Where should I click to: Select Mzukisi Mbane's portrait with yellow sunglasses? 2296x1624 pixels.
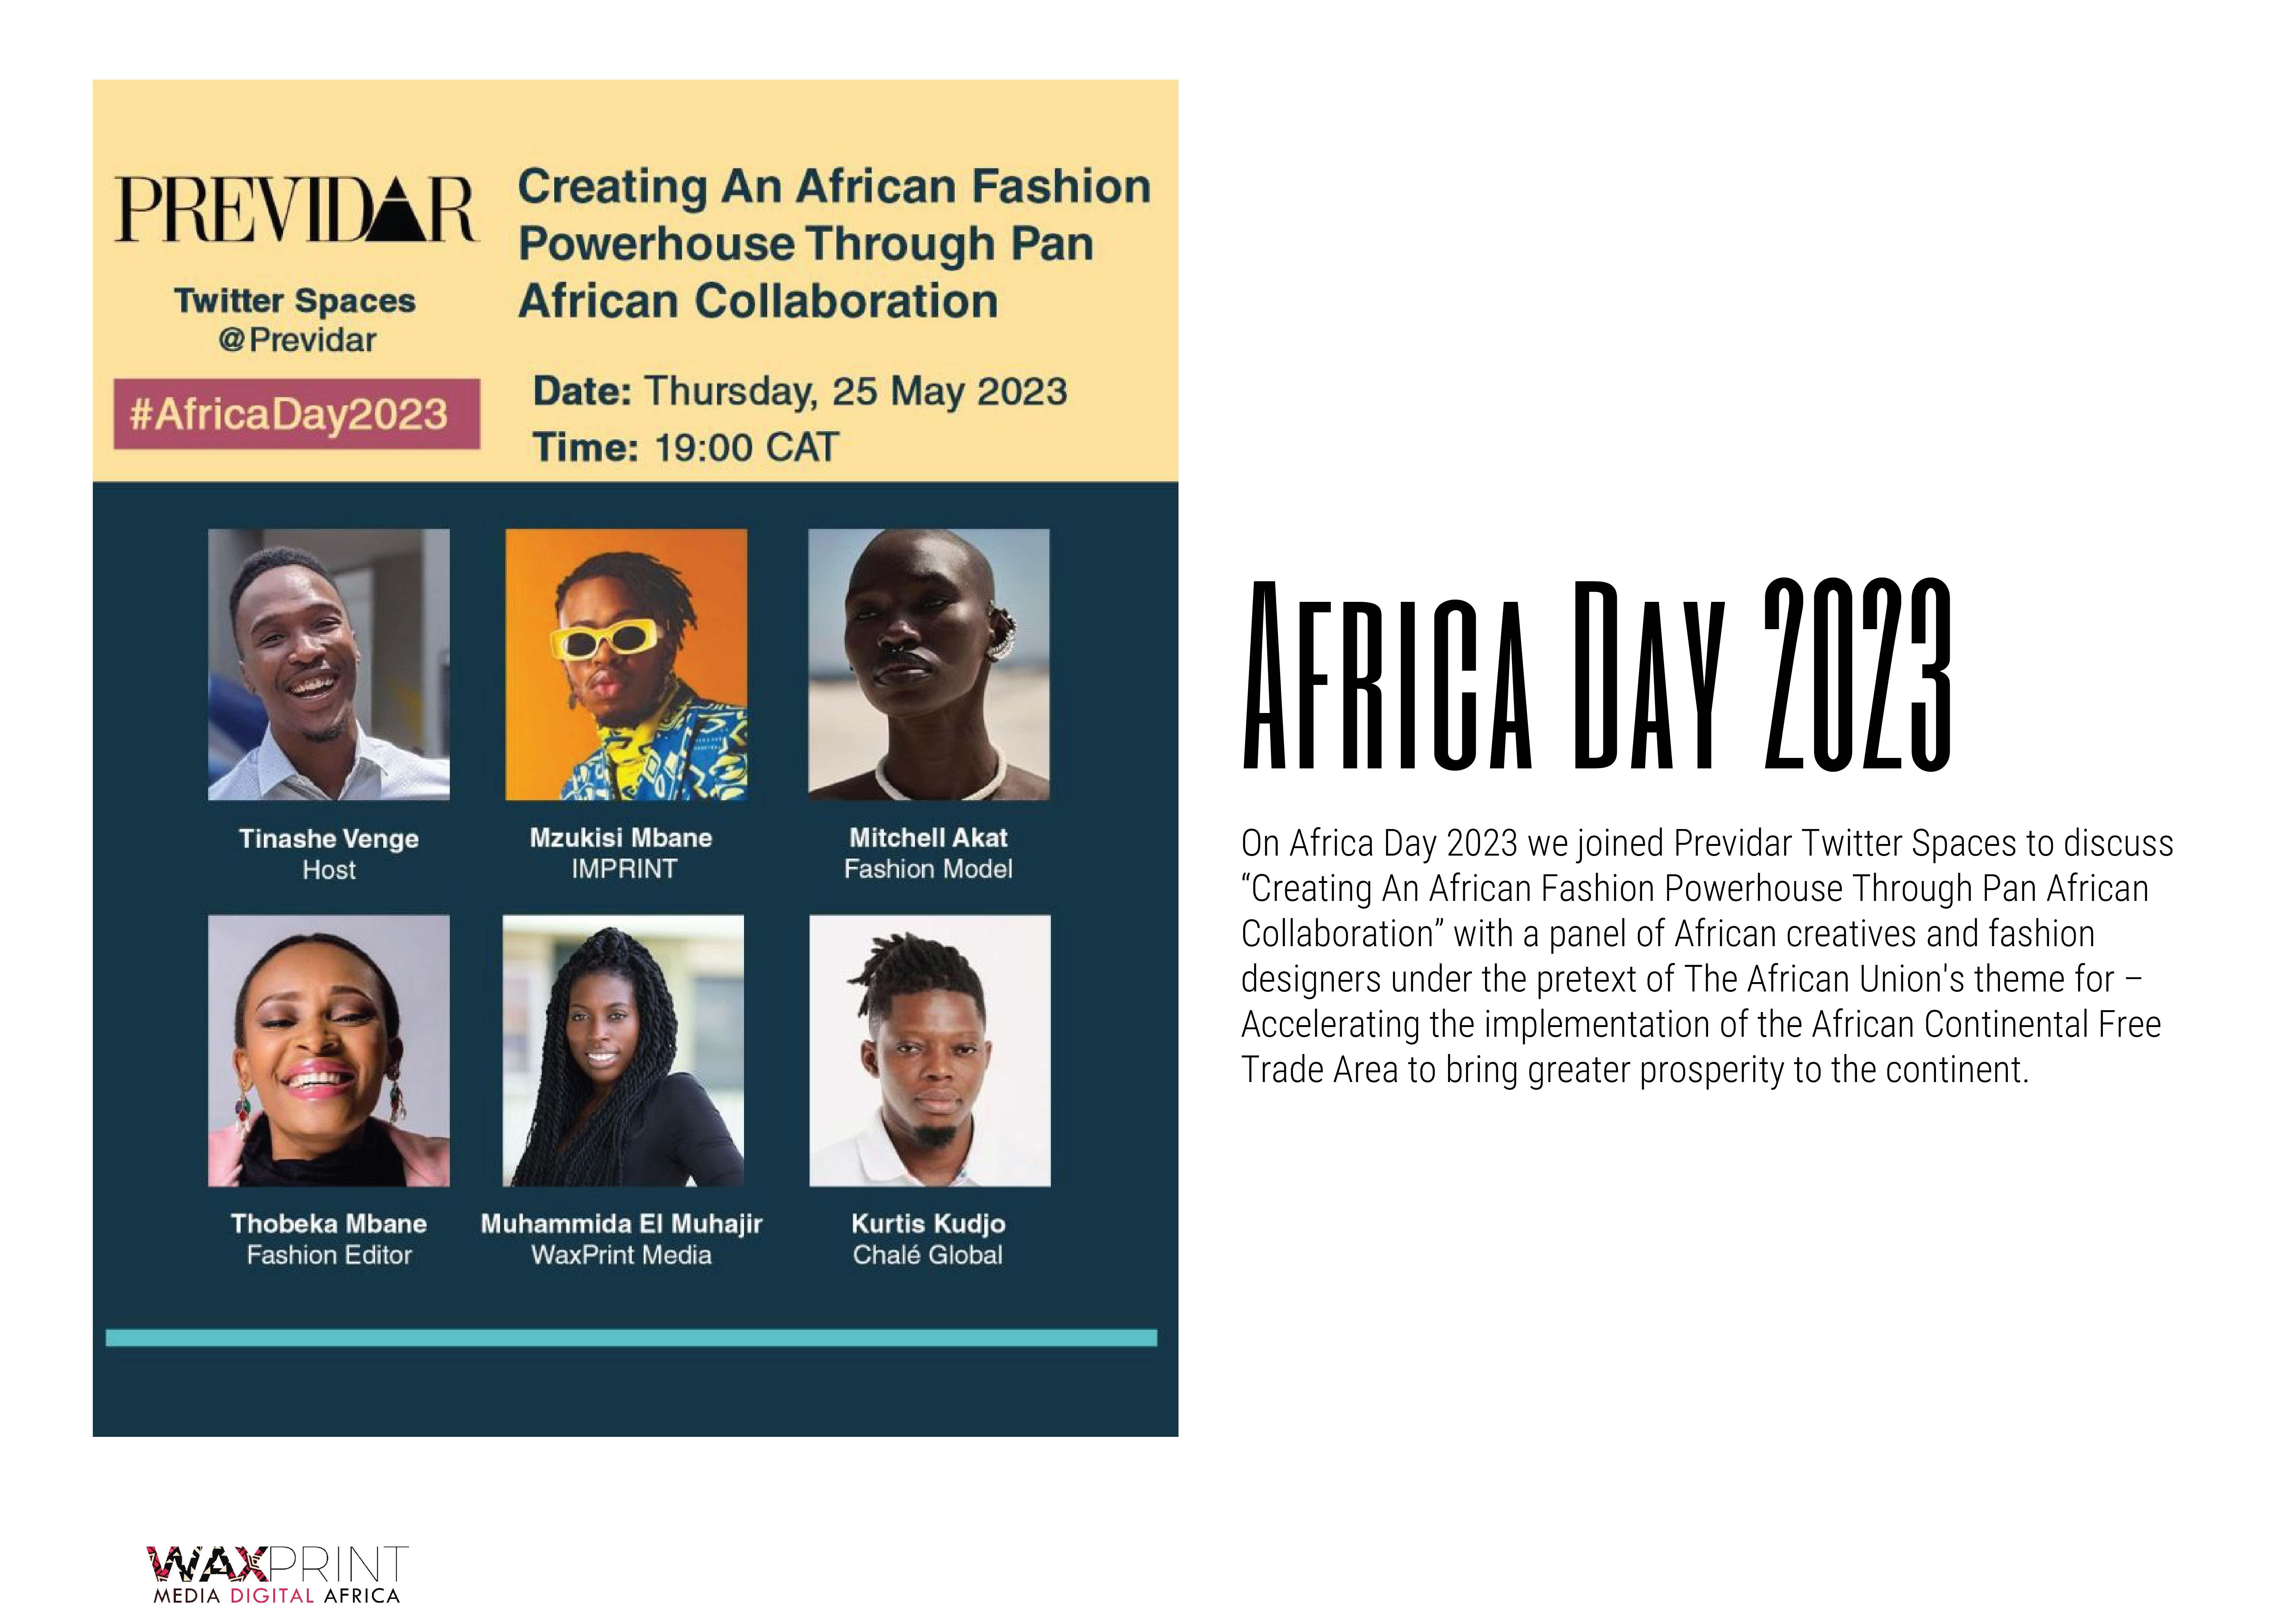point(626,664)
